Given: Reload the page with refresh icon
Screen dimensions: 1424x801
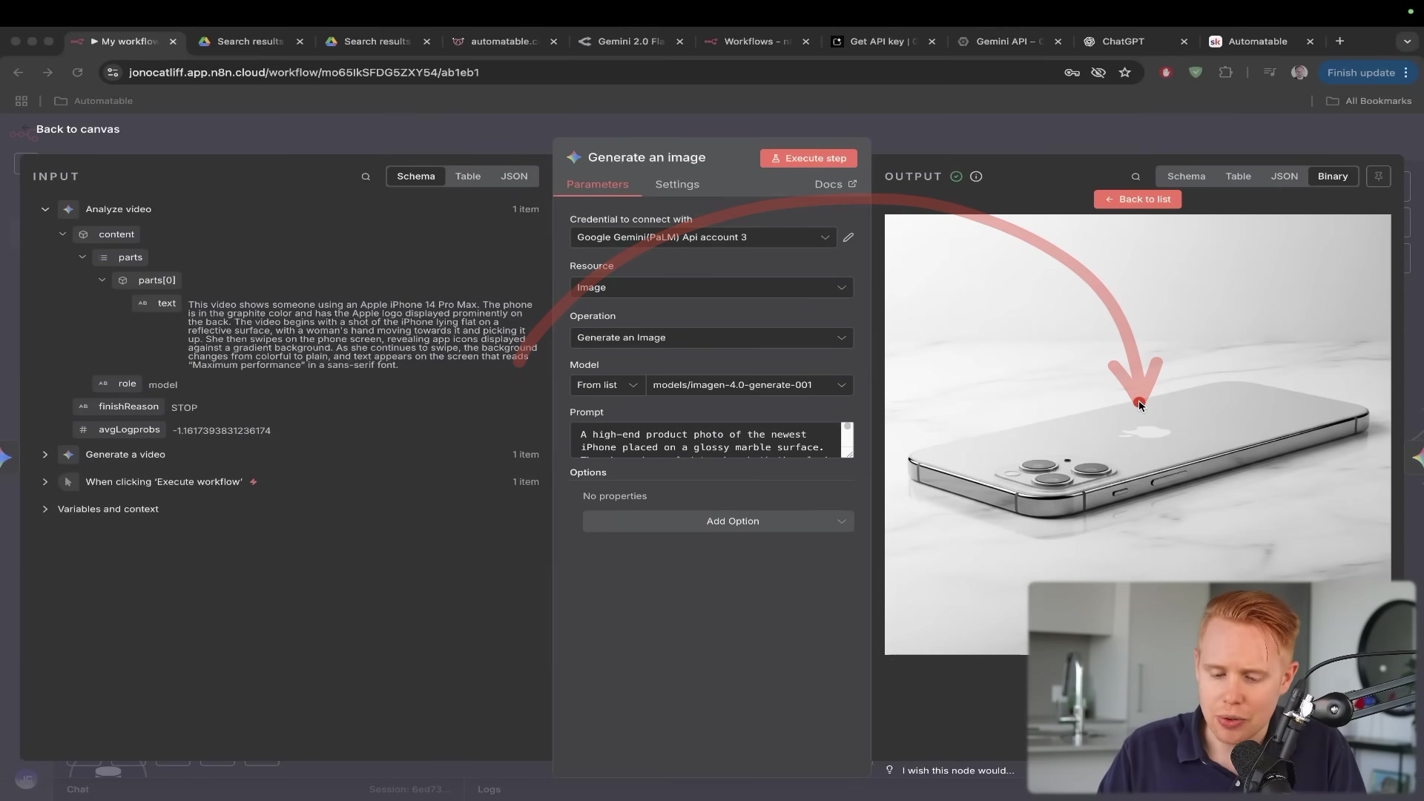Looking at the screenshot, I should coord(77,73).
